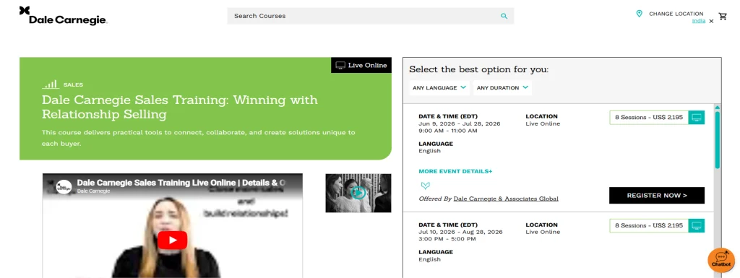Select 8 Sessions option for Jun 9 event
Image resolution: width=740 pixels, height=278 pixels.
[x=649, y=117]
